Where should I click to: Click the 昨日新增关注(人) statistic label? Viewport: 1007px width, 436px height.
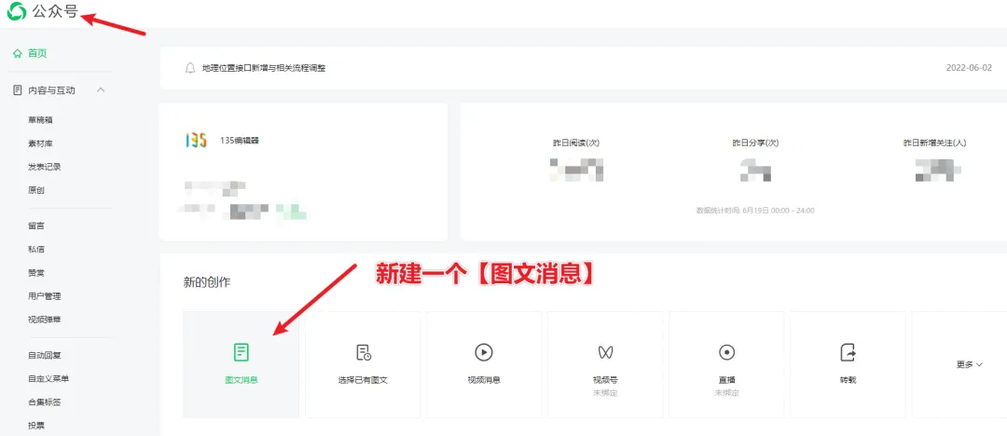[934, 143]
